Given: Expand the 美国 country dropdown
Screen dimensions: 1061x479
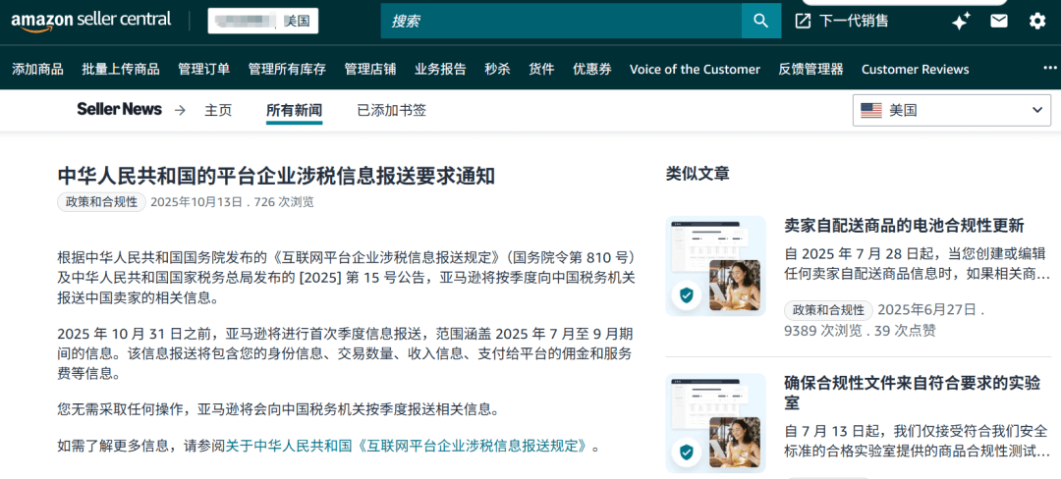Looking at the screenshot, I should click(951, 111).
